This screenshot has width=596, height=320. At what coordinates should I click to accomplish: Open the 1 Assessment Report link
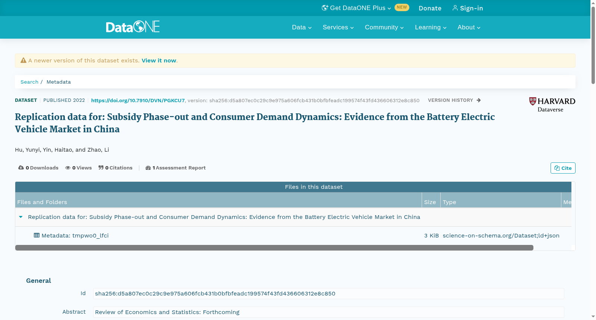(175, 168)
